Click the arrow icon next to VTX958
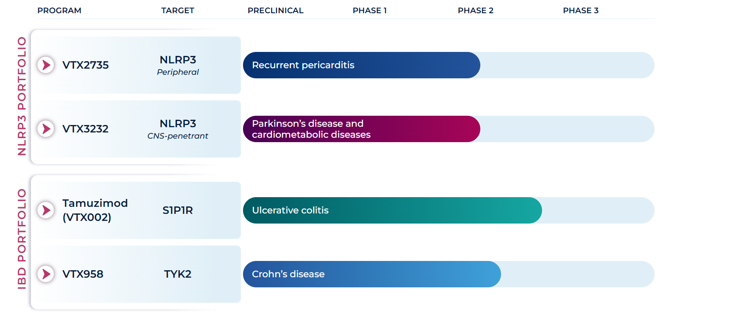This screenshot has height=334, width=737. (x=46, y=274)
